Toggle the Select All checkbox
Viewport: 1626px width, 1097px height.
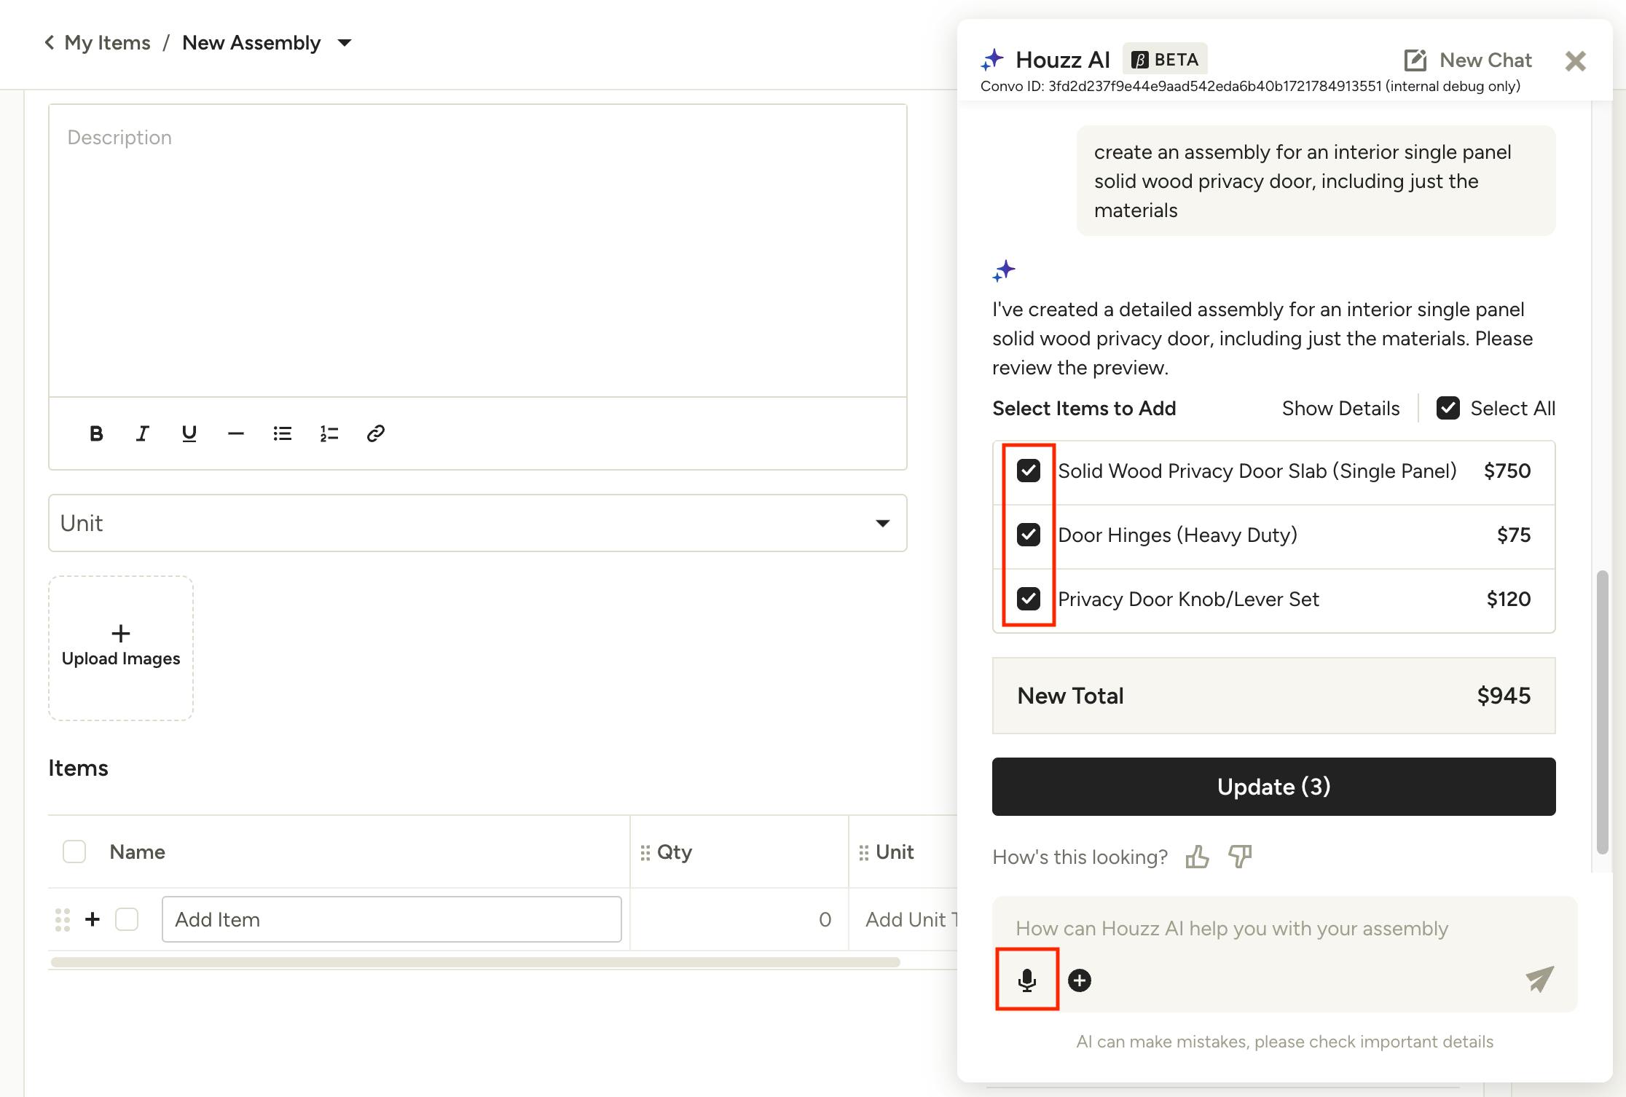1448,408
